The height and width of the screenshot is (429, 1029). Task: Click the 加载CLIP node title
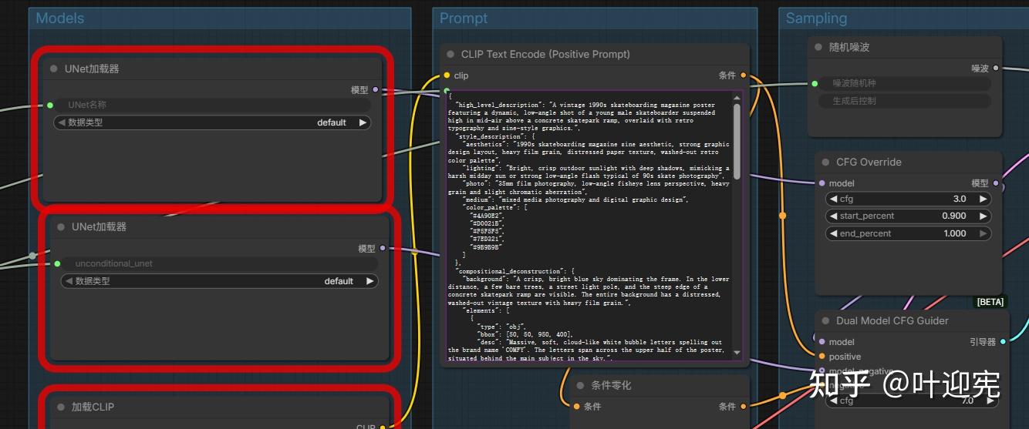tap(93, 407)
